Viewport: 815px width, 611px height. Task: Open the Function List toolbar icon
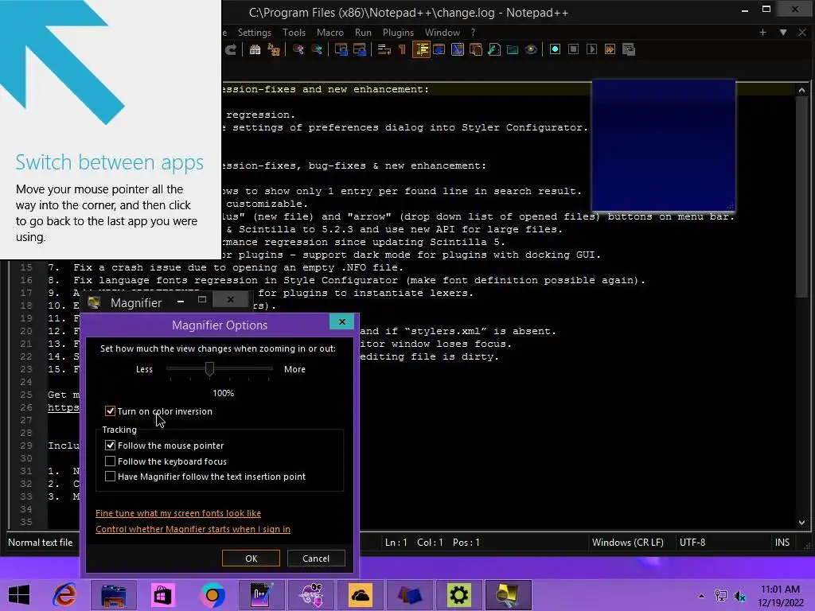tap(494, 49)
